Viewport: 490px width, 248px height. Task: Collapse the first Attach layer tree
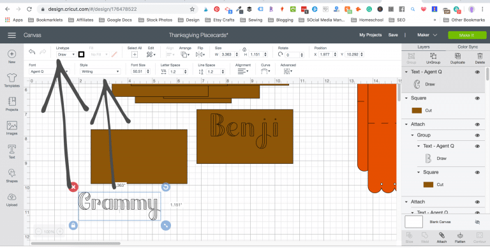pyautogui.click(x=406, y=124)
